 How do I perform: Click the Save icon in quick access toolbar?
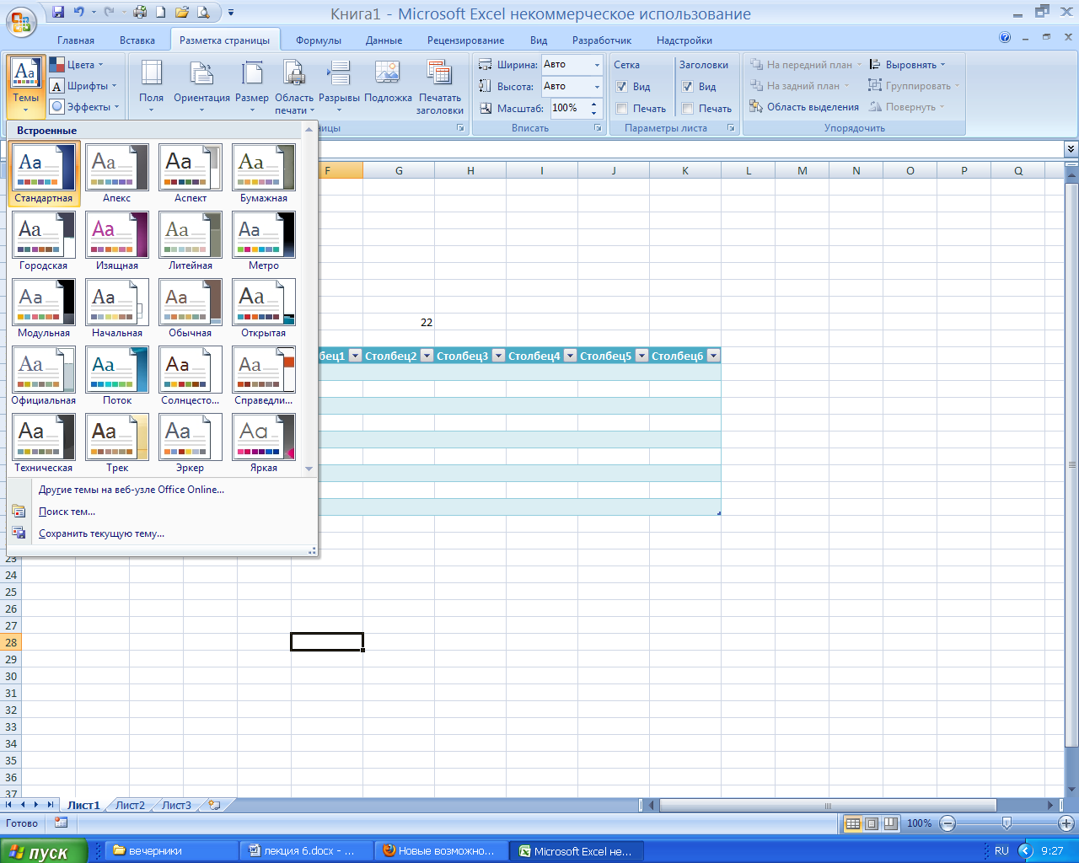pyautogui.click(x=58, y=13)
